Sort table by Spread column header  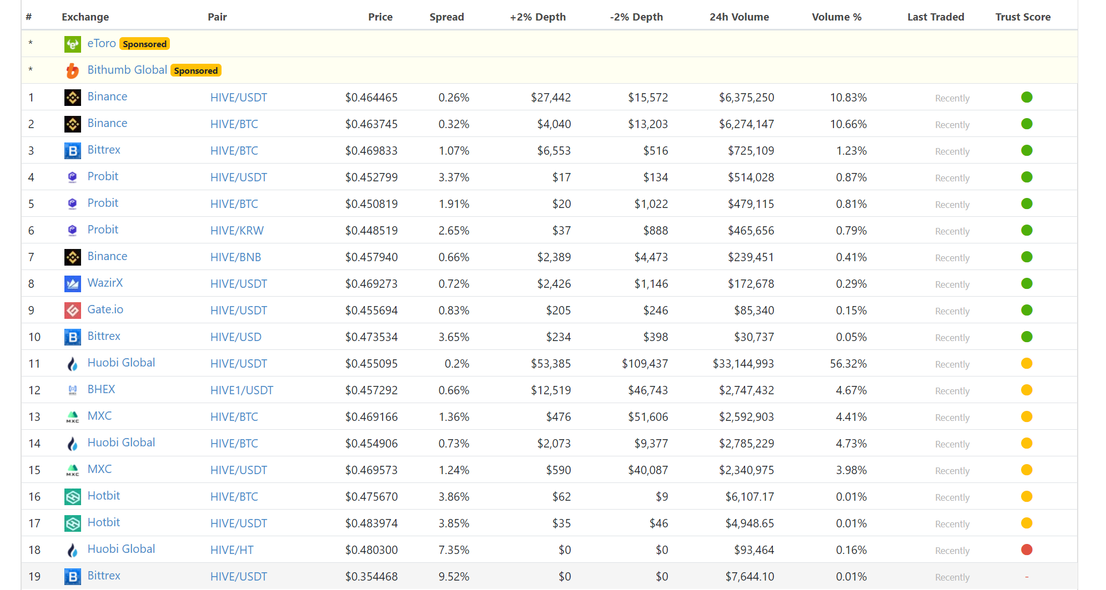[446, 17]
